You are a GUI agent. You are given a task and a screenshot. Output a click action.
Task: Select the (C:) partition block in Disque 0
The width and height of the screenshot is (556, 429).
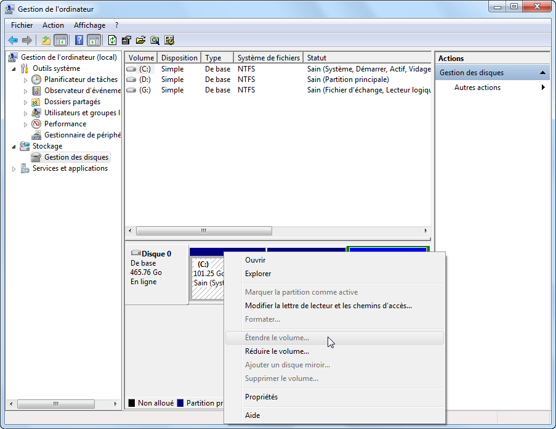point(207,279)
